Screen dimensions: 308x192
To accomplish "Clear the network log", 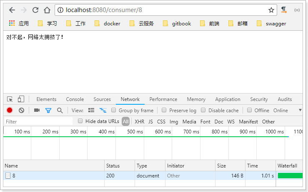I will click(21, 110).
